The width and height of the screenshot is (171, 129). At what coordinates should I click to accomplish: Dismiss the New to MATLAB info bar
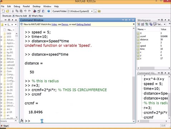(134, 24)
